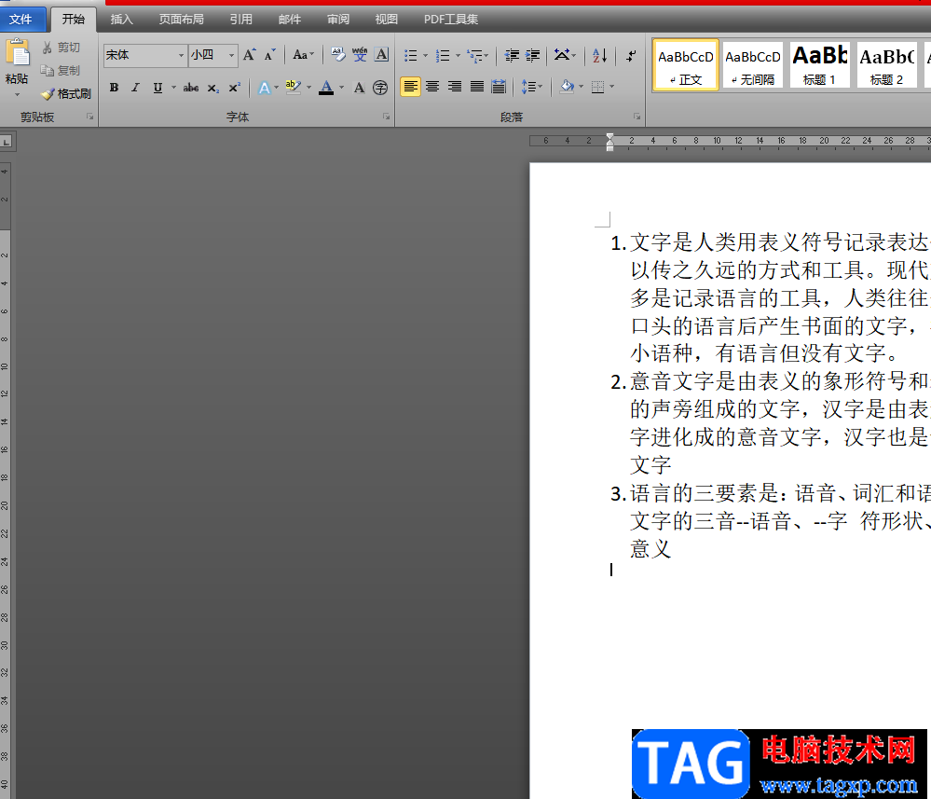Image resolution: width=931 pixels, height=799 pixels.
Task: Click the Decrease Indent icon
Action: pyautogui.click(x=512, y=56)
